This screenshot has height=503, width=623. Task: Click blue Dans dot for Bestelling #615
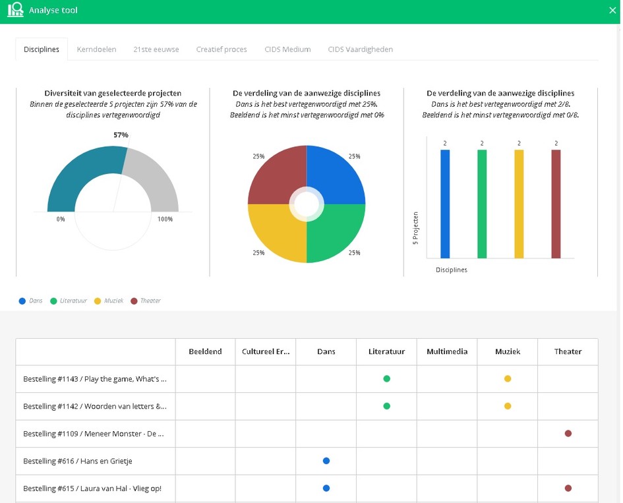(326, 488)
